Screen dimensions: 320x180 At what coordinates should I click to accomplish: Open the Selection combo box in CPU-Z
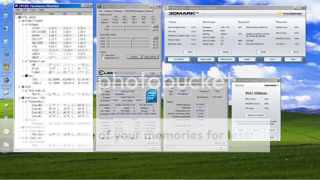click(x=120, y=138)
